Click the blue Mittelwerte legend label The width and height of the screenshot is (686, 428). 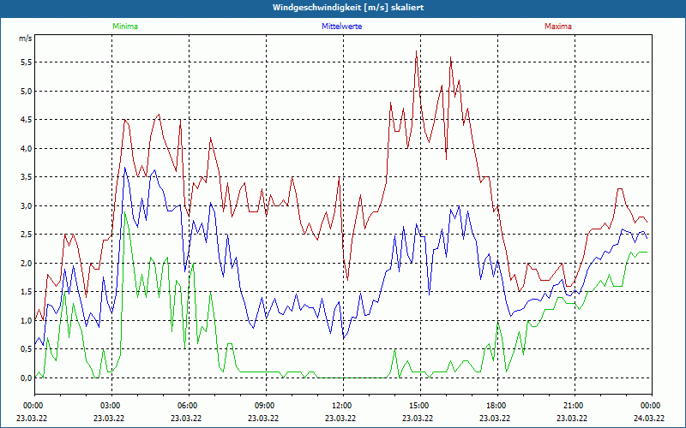(341, 27)
